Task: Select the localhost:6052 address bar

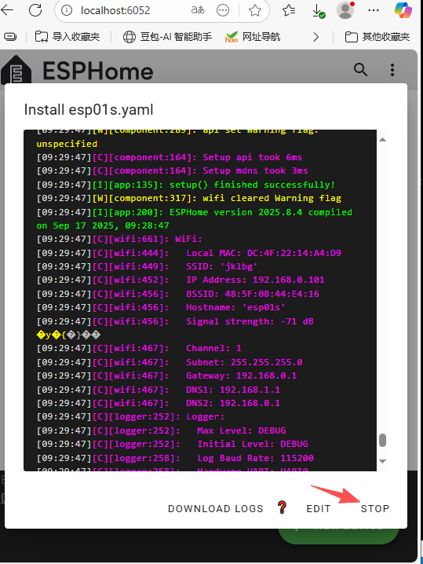Action: point(115,10)
